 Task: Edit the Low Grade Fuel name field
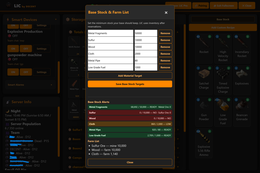click(110, 67)
